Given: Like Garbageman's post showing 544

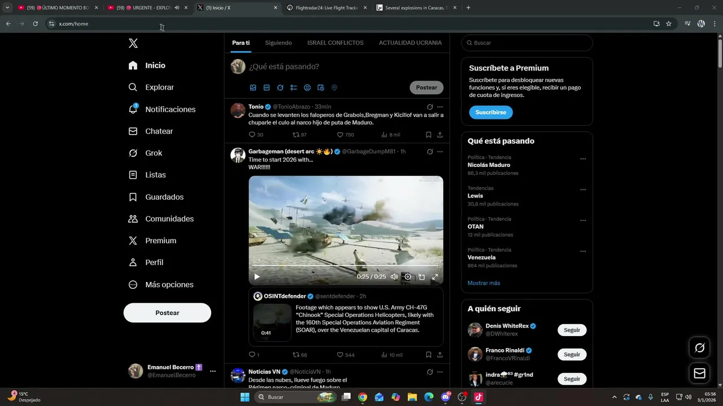Looking at the screenshot, I should pos(346,355).
